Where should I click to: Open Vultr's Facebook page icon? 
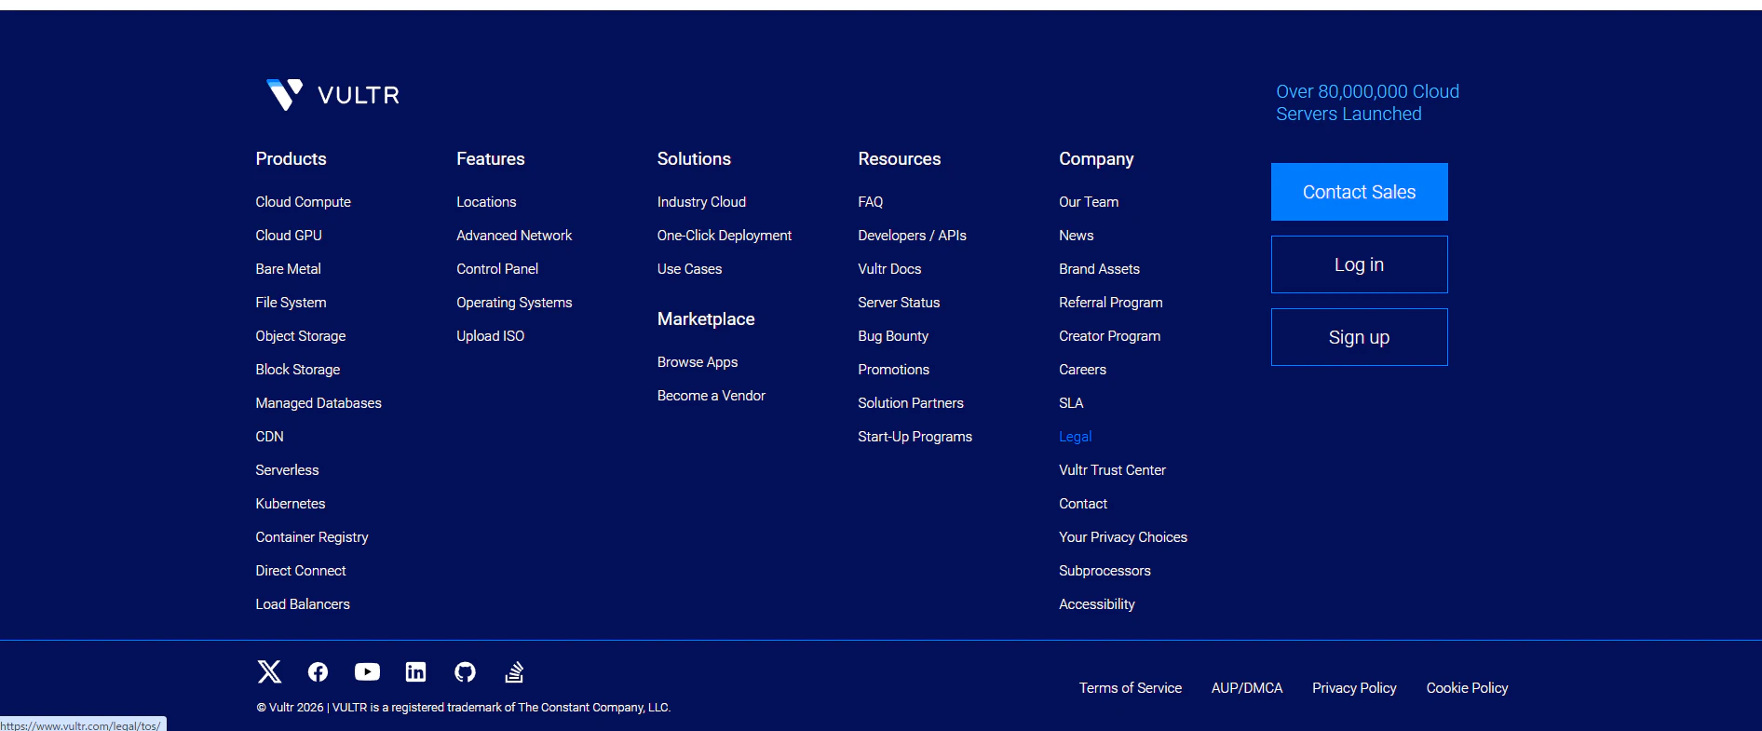318,671
